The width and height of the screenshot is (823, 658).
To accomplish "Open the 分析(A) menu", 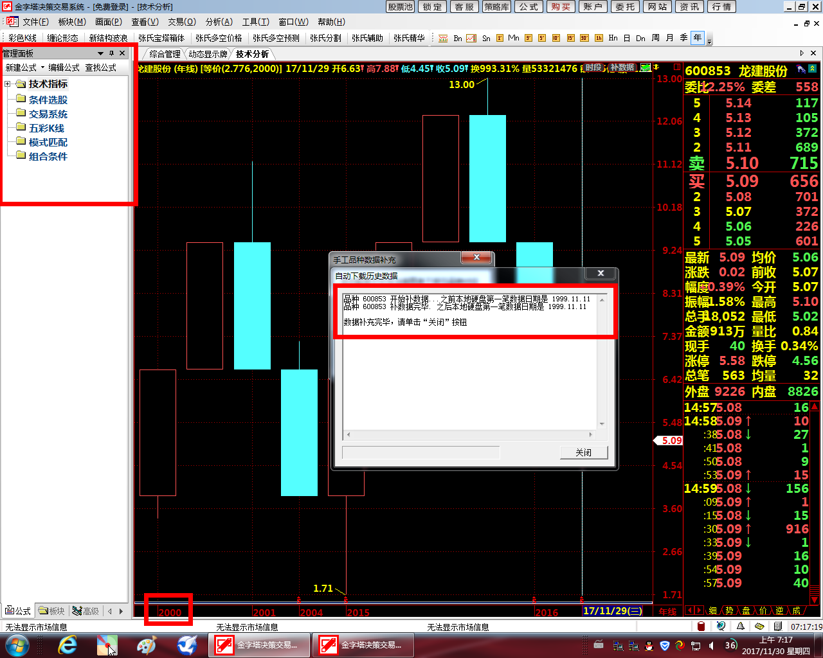I will point(219,22).
